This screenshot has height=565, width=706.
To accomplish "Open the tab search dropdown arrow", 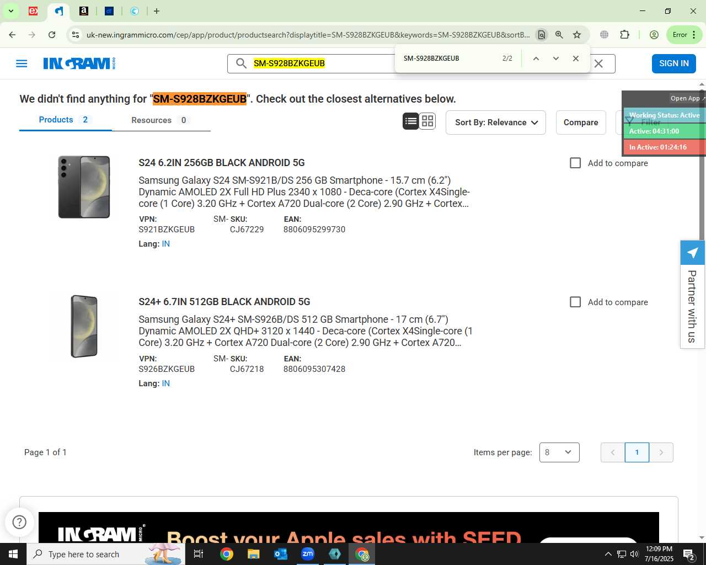I will [x=10, y=11].
